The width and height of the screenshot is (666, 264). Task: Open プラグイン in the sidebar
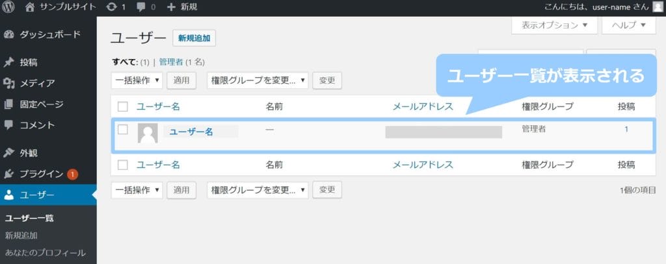pos(40,174)
